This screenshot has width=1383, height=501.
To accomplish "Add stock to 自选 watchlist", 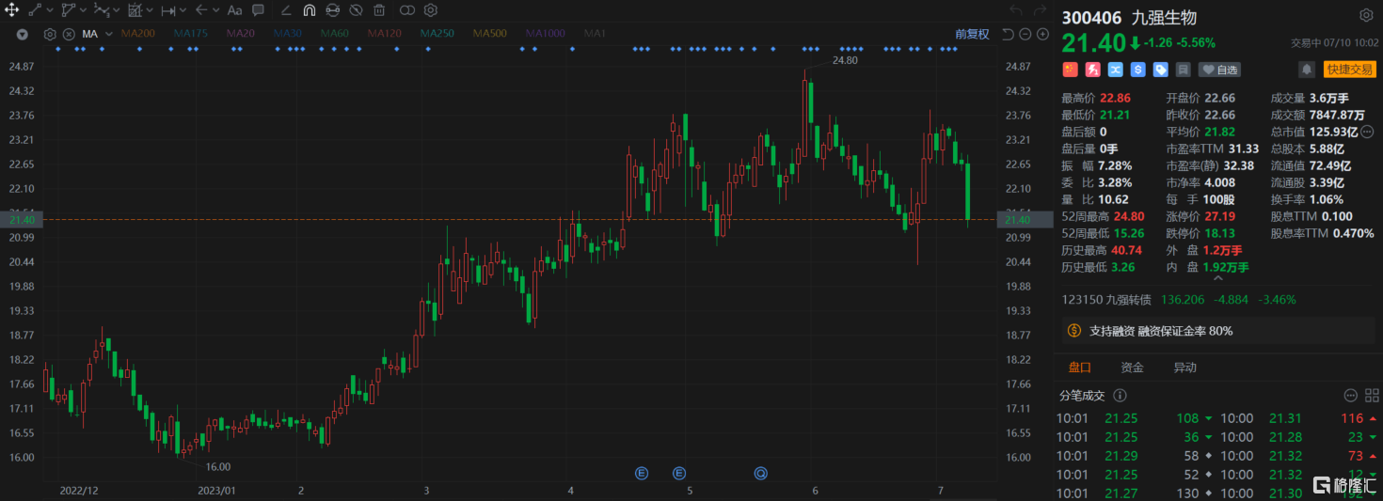I will [1219, 70].
